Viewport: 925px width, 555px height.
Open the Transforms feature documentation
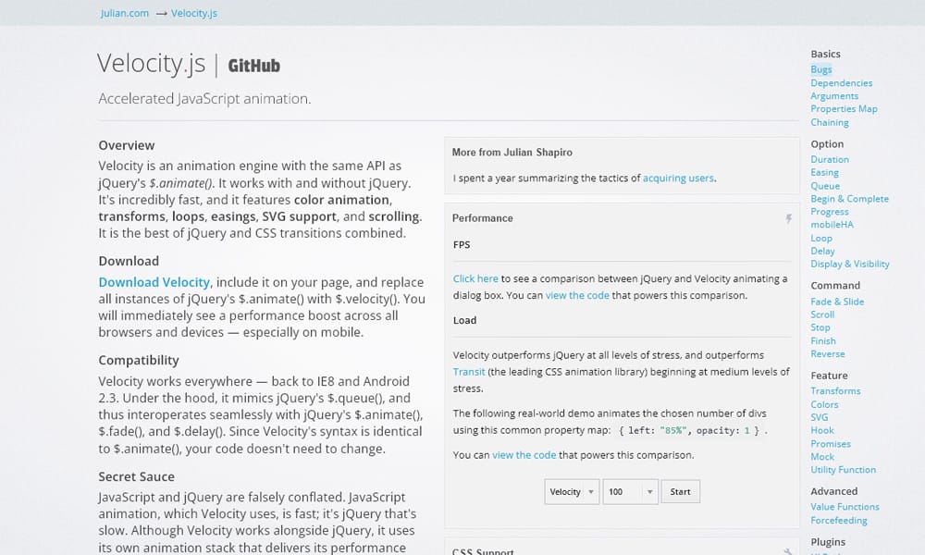tap(835, 390)
